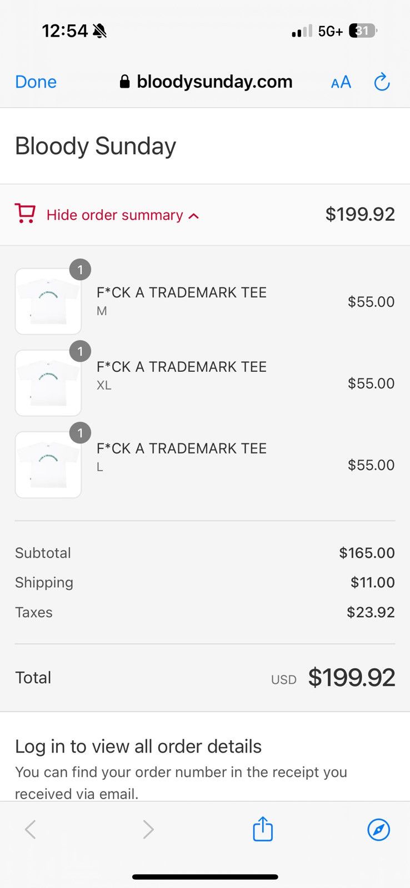Go back with the left arrow
The image size is (410, 888).
[31, 830]
